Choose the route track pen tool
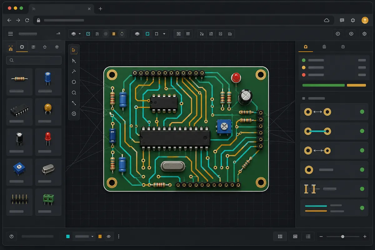This screenshot has height=250, width=375. coord(74,72)
